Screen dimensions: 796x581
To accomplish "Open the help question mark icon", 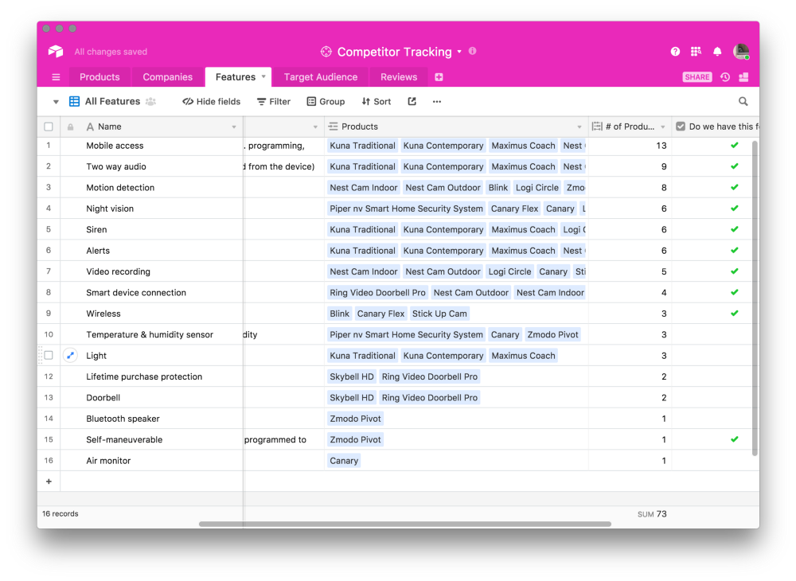I will tap(675, 51).
